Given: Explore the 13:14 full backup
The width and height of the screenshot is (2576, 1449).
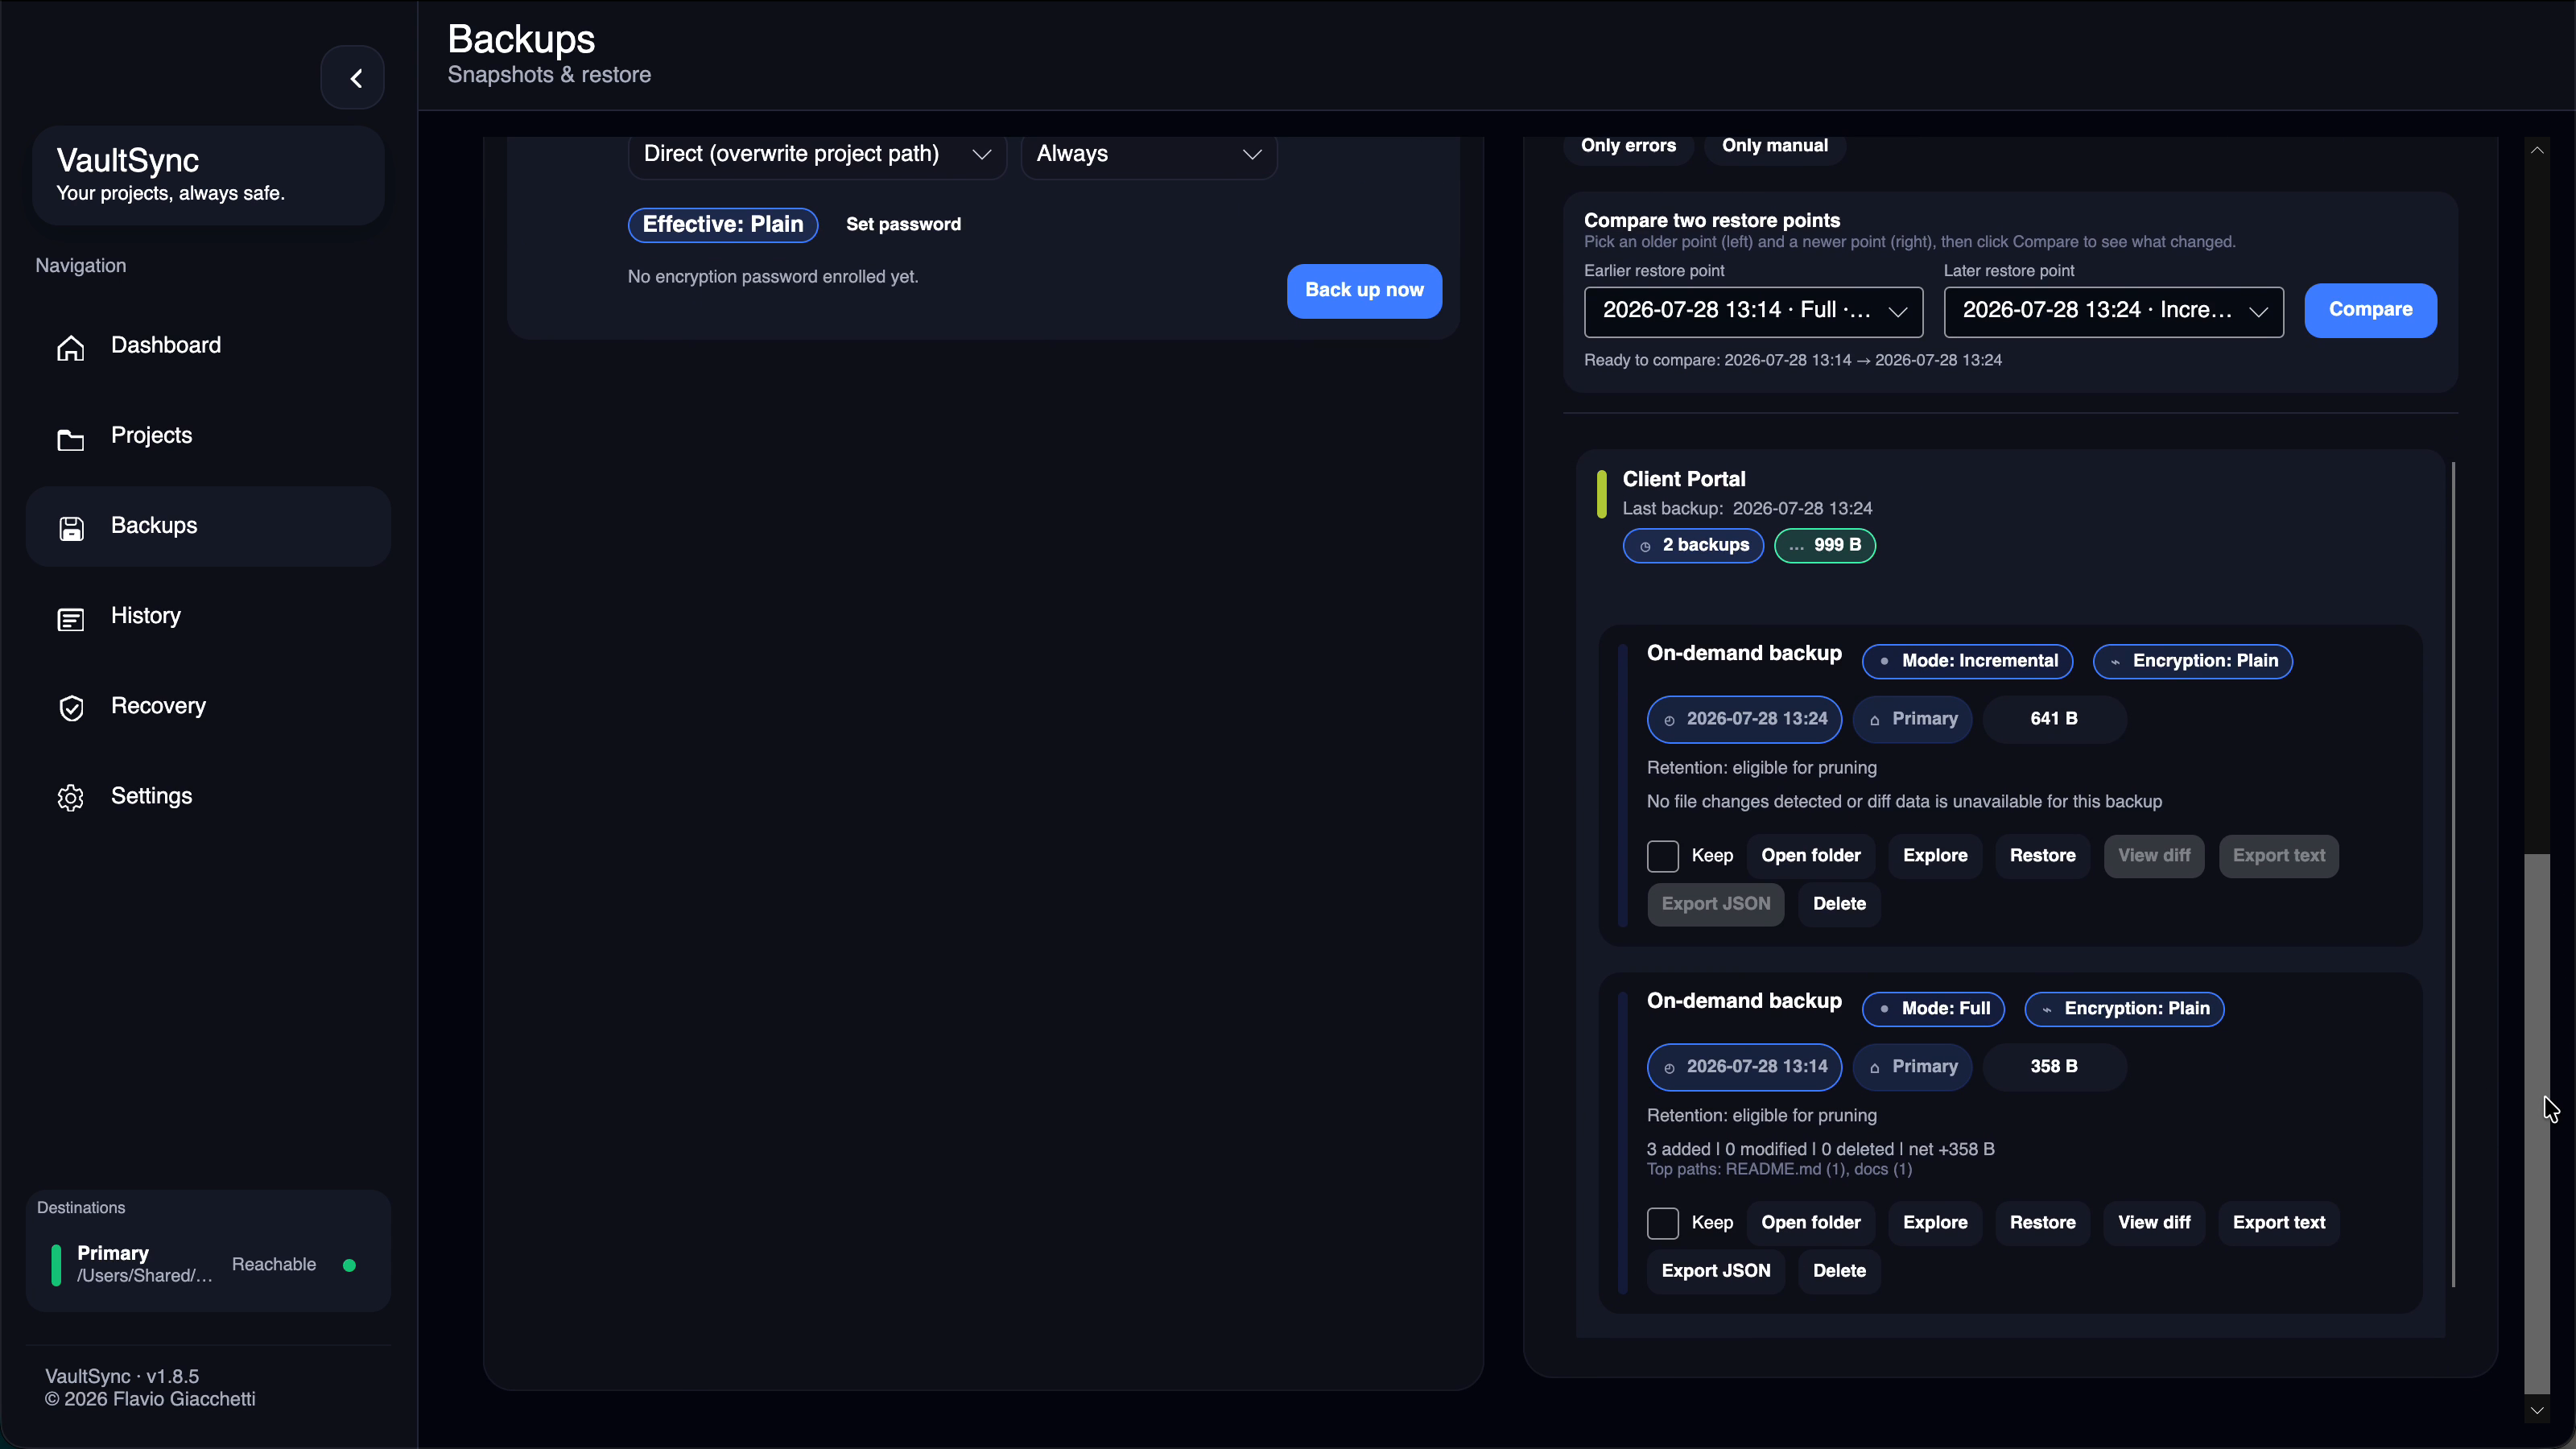Looking at the screenshot, I should click(1935, 1223).
